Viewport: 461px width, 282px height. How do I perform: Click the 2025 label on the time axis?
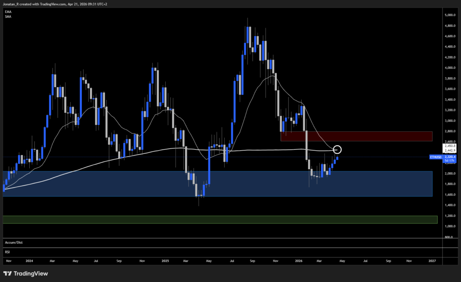pos(165,261)
